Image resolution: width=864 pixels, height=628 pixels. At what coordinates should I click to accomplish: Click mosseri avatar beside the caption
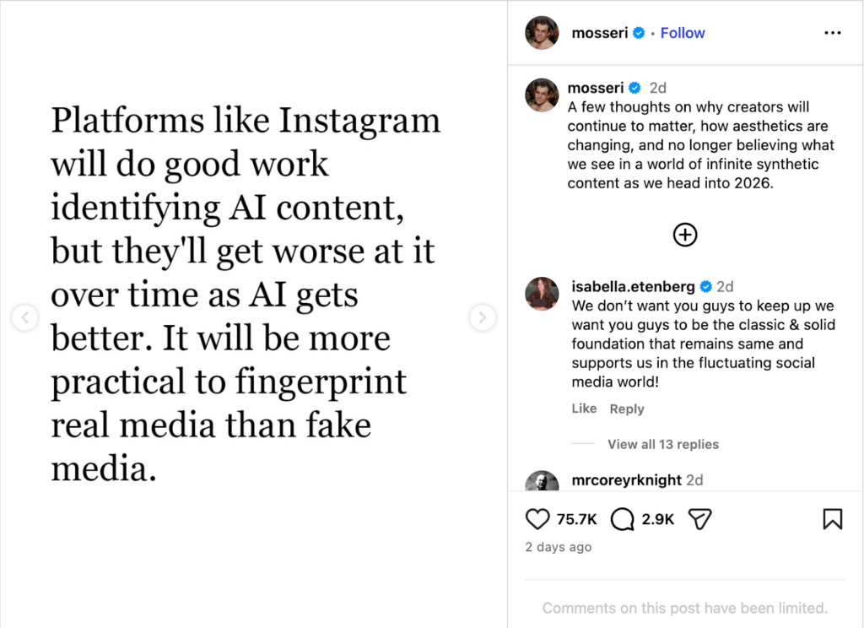click(542, 95)
